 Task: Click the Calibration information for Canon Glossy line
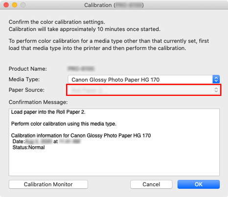(x=81, y=135)
